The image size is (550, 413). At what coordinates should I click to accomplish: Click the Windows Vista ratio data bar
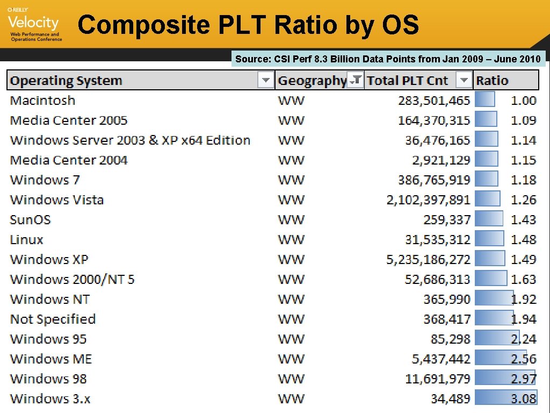(488, 200)
